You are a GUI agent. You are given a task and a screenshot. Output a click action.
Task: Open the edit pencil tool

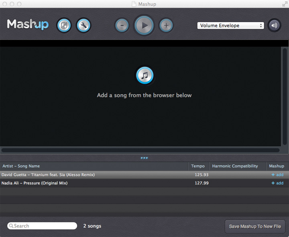[64, 25]
